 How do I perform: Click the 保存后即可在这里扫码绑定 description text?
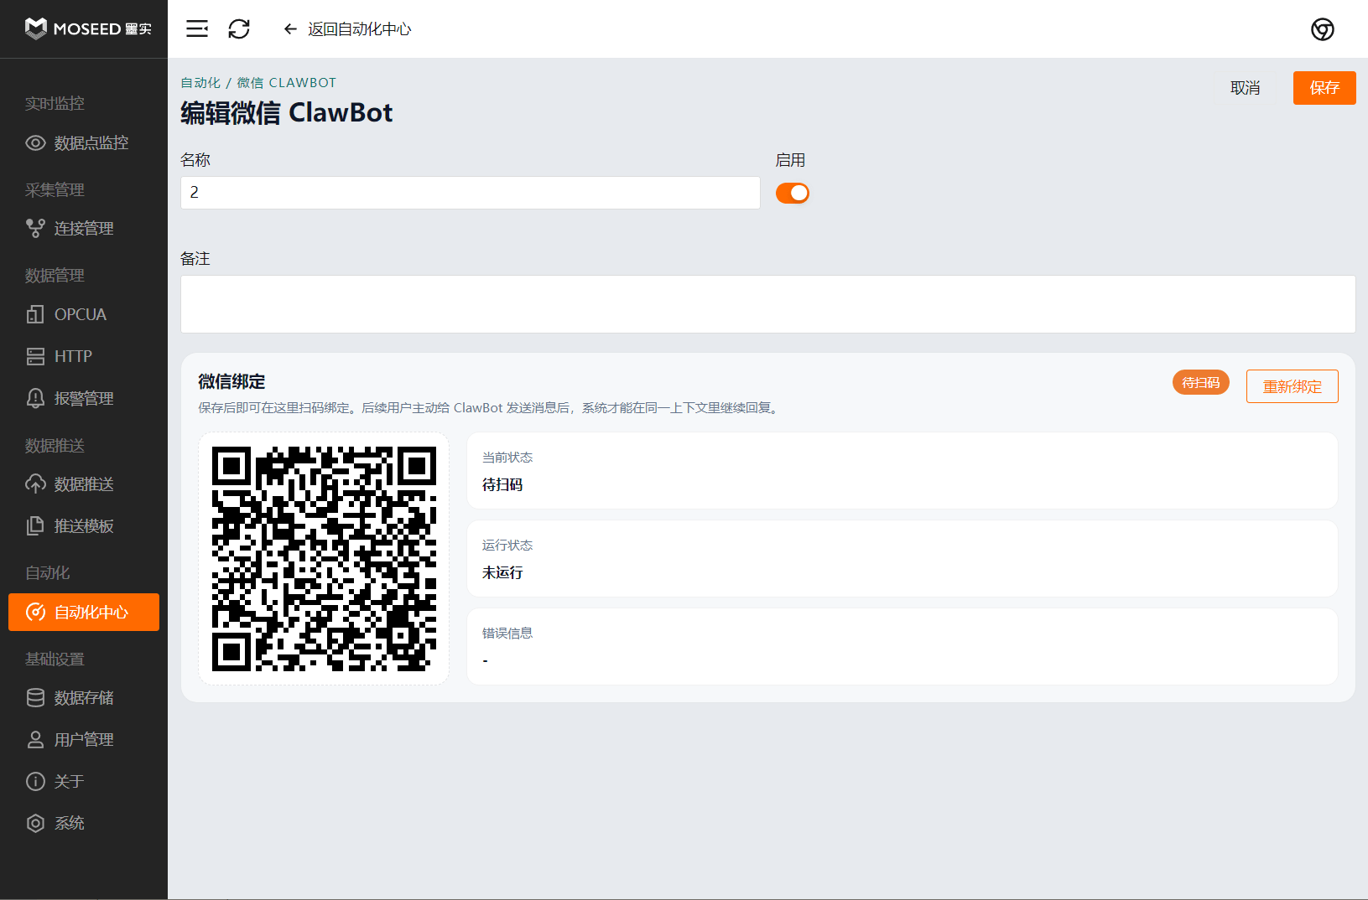(x=490, y=408)
